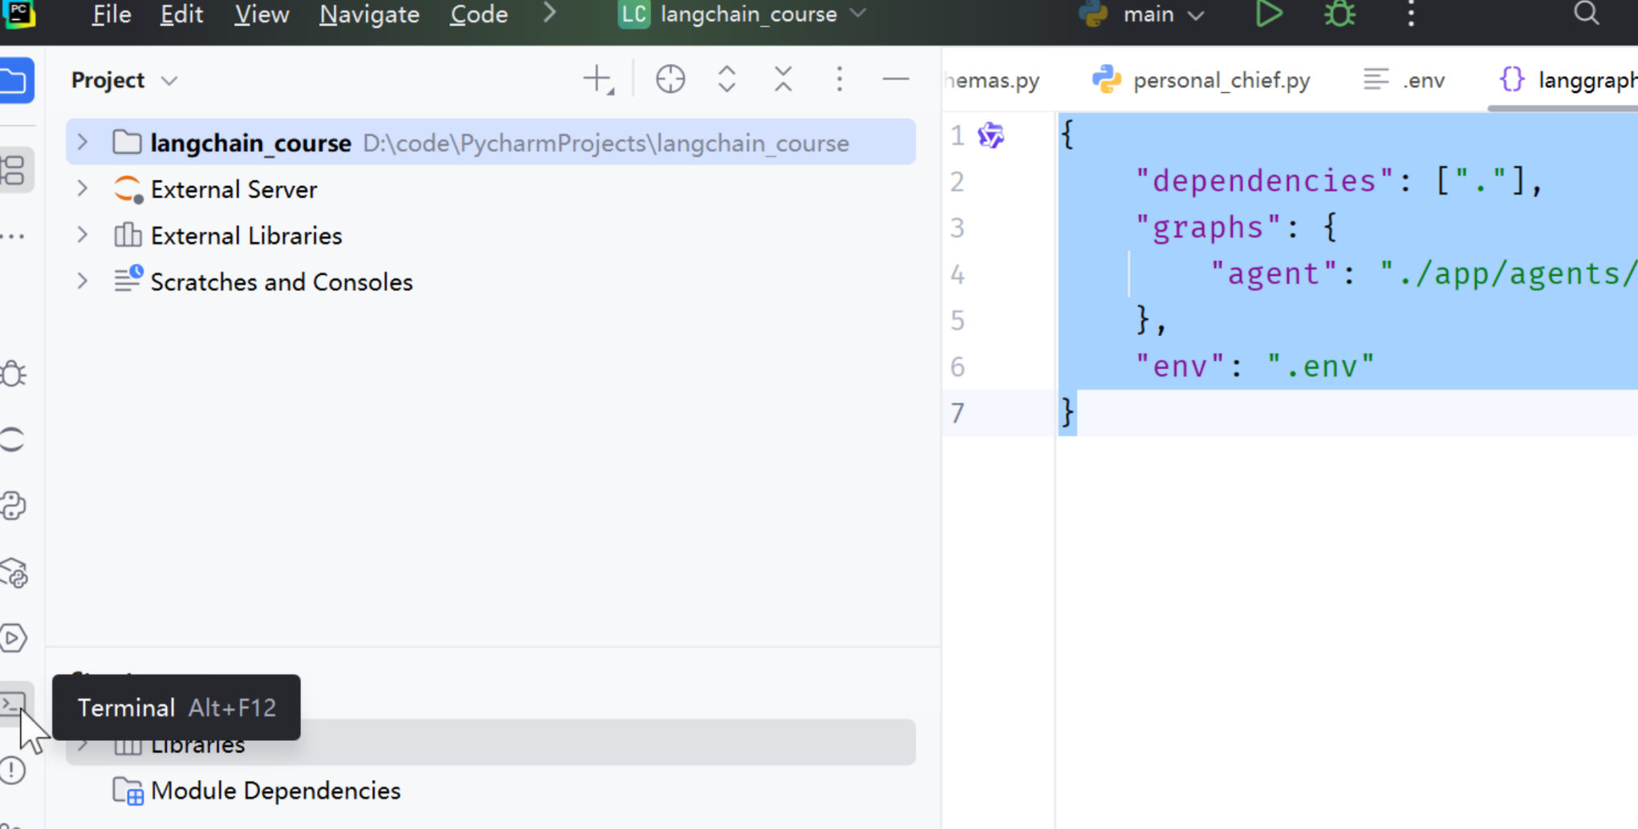The width and height of the screenshot is (1638, 829).
Task: Open the Problems tool window icon
Action: pyautogui.click(x=13, y=770)
